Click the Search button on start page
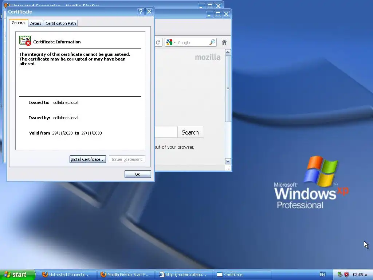The height and width of the screenshot is (280, 373). coord(191,132)
